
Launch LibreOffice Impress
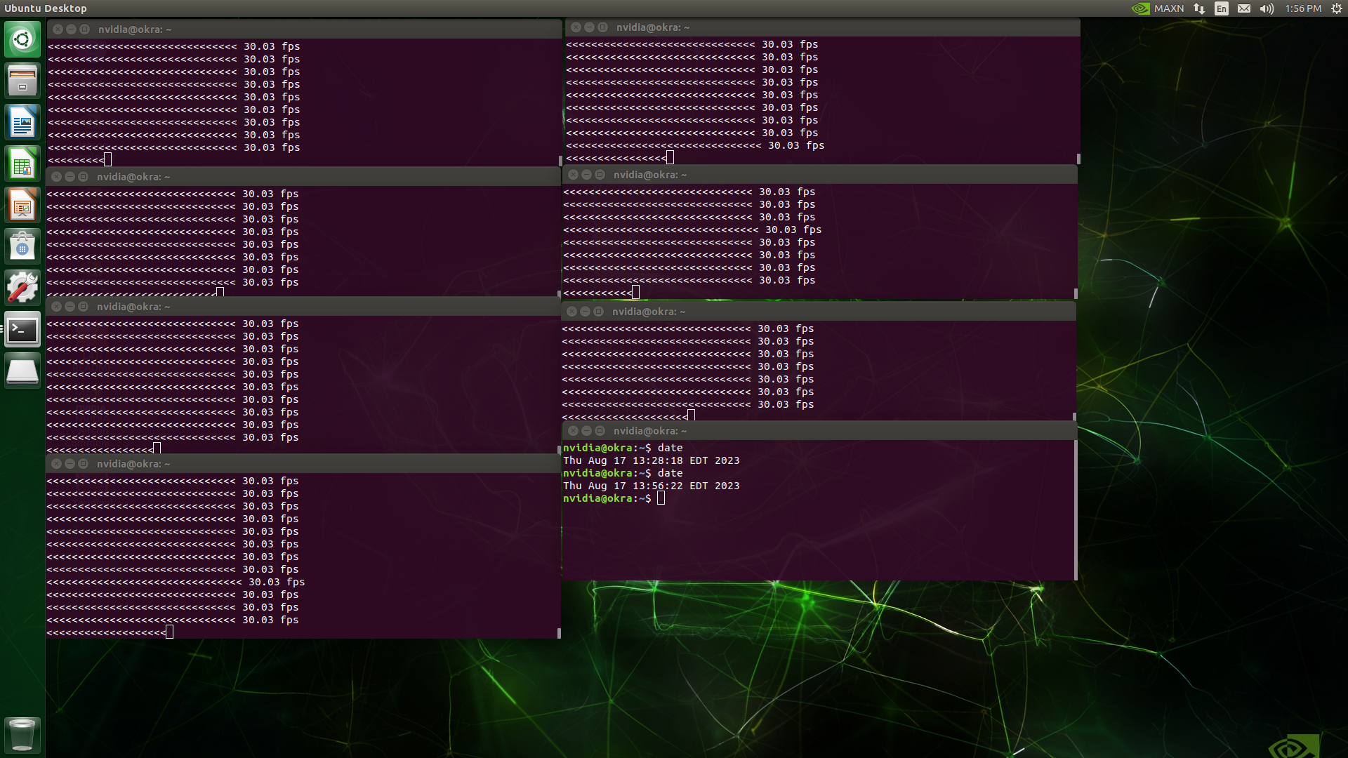(22, 205)
